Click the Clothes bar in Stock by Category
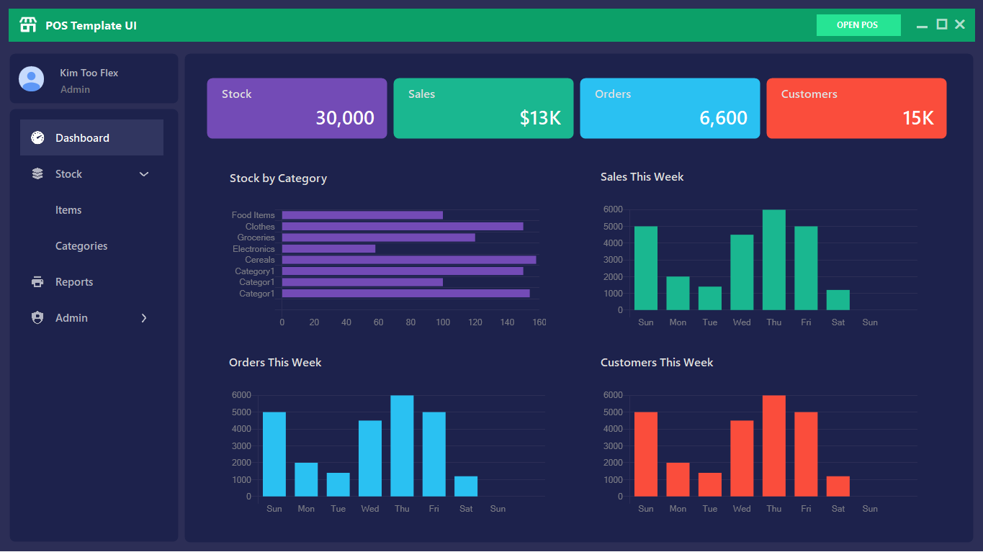 (403, 226)
